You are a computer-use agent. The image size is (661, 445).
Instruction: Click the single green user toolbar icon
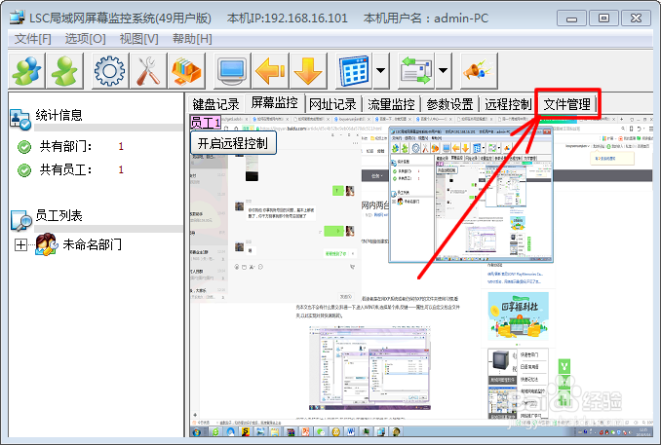(65, 70)
